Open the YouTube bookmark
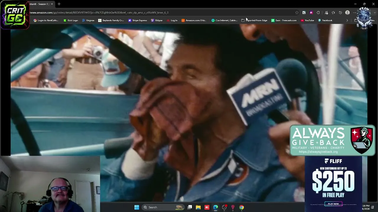Screen dimensions: 378x212 click(x=307, y=20)
